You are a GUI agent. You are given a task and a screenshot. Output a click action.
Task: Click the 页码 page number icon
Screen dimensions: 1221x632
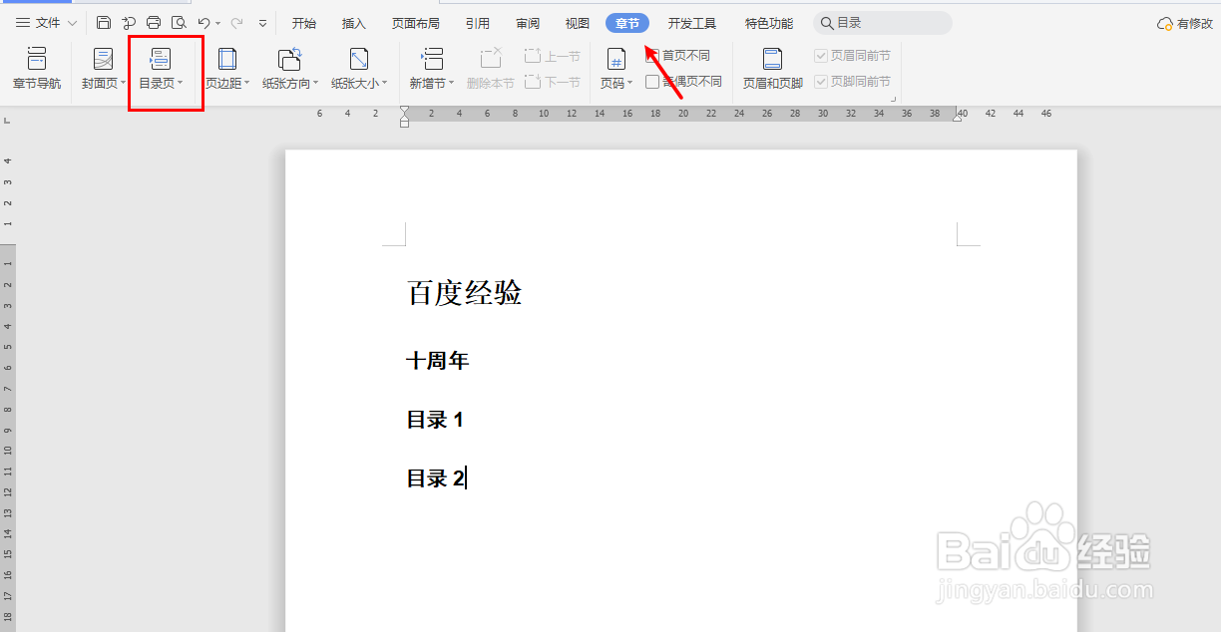(x=615, y=59)
